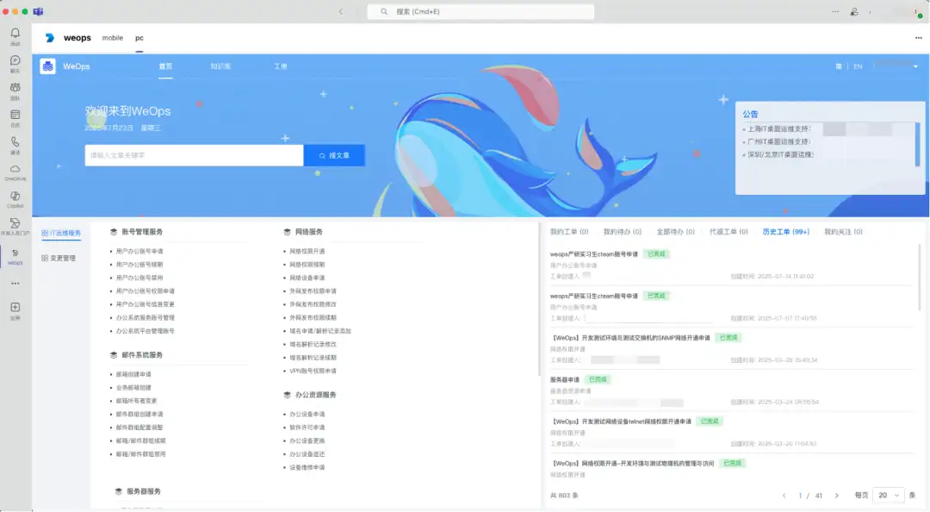This screenshot has width=930, height=512.
Task: Open the 聊天 (Chat) sidebar icon
Action: coord(14,61)
